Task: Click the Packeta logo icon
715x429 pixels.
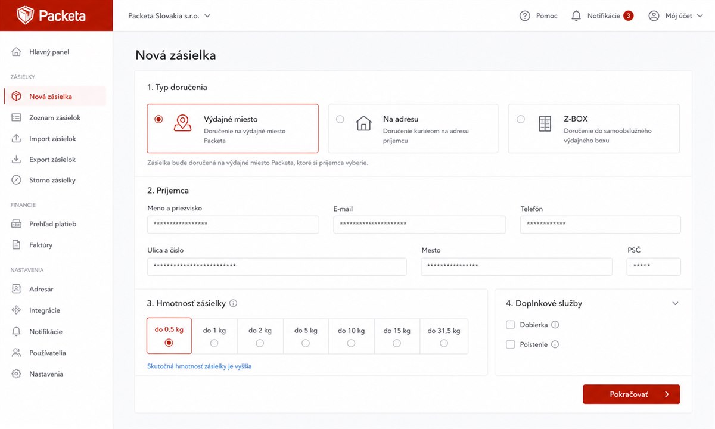Action: point(25,15)
